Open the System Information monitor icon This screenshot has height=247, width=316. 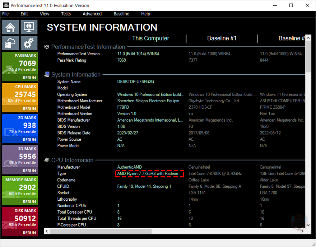point(29,27)
